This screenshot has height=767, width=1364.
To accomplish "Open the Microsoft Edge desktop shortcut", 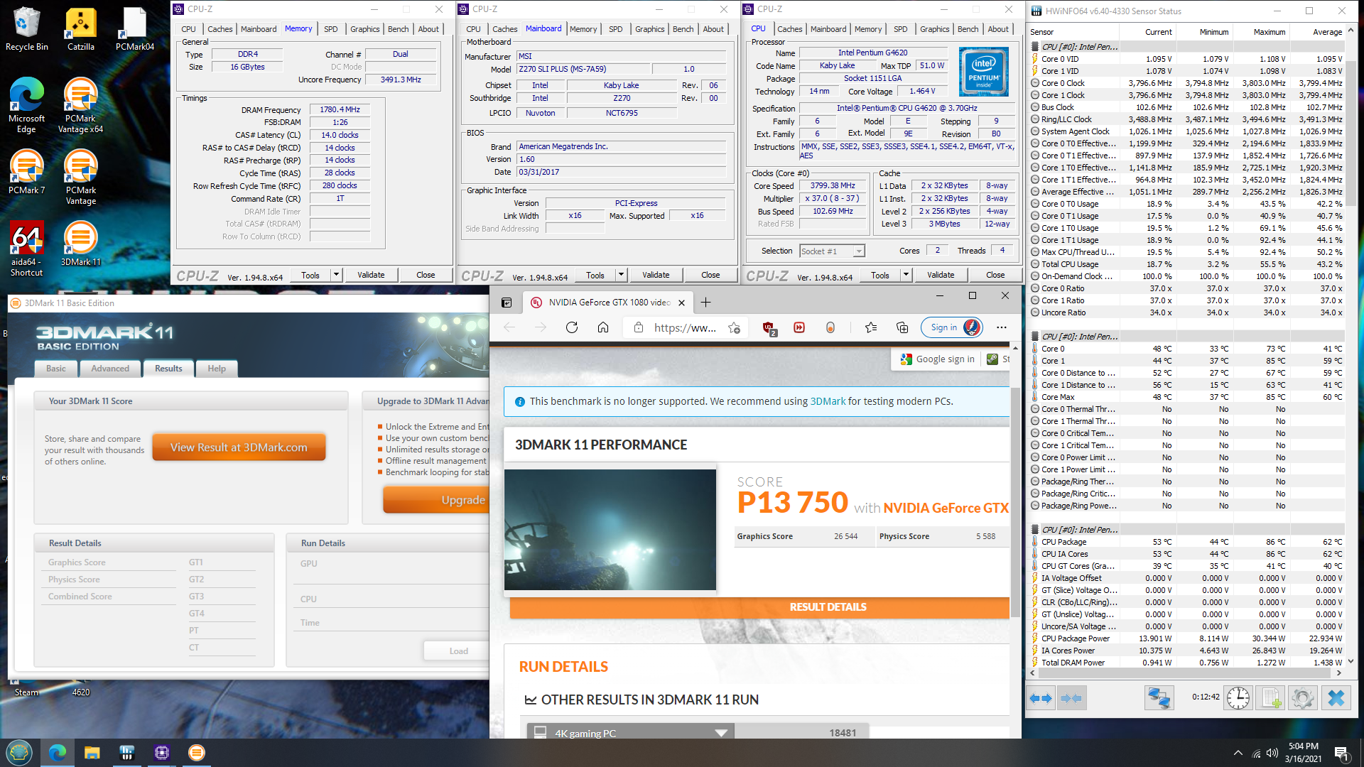I will (26, 105).
